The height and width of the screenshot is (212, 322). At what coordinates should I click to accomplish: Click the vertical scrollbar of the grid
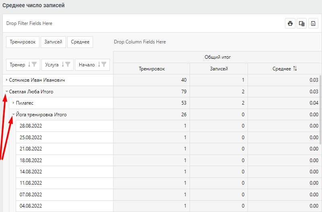[320, 109]
